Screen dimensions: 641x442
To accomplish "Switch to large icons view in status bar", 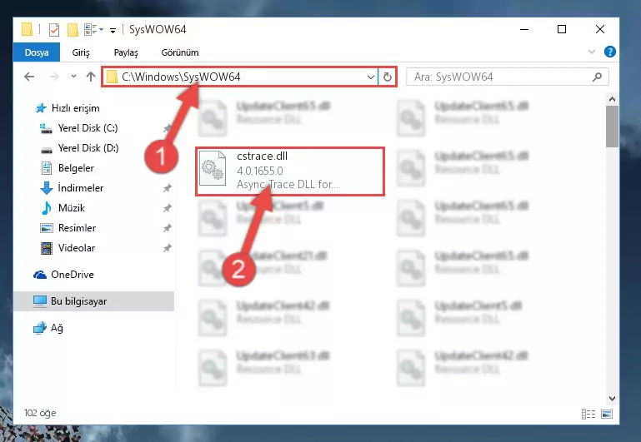I will point(607,414).
